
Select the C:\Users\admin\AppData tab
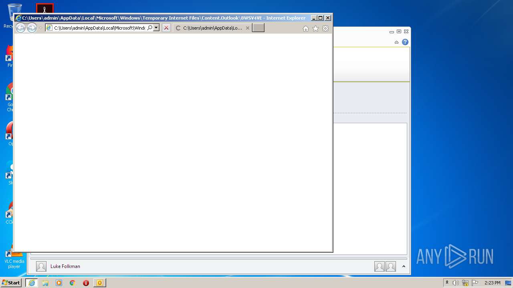(x=212, y=28)
